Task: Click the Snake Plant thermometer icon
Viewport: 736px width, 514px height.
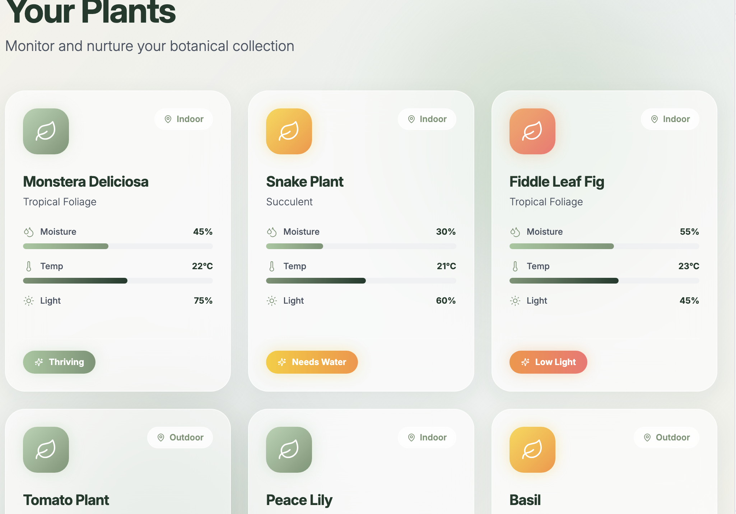Action: [x=272, y=266]
